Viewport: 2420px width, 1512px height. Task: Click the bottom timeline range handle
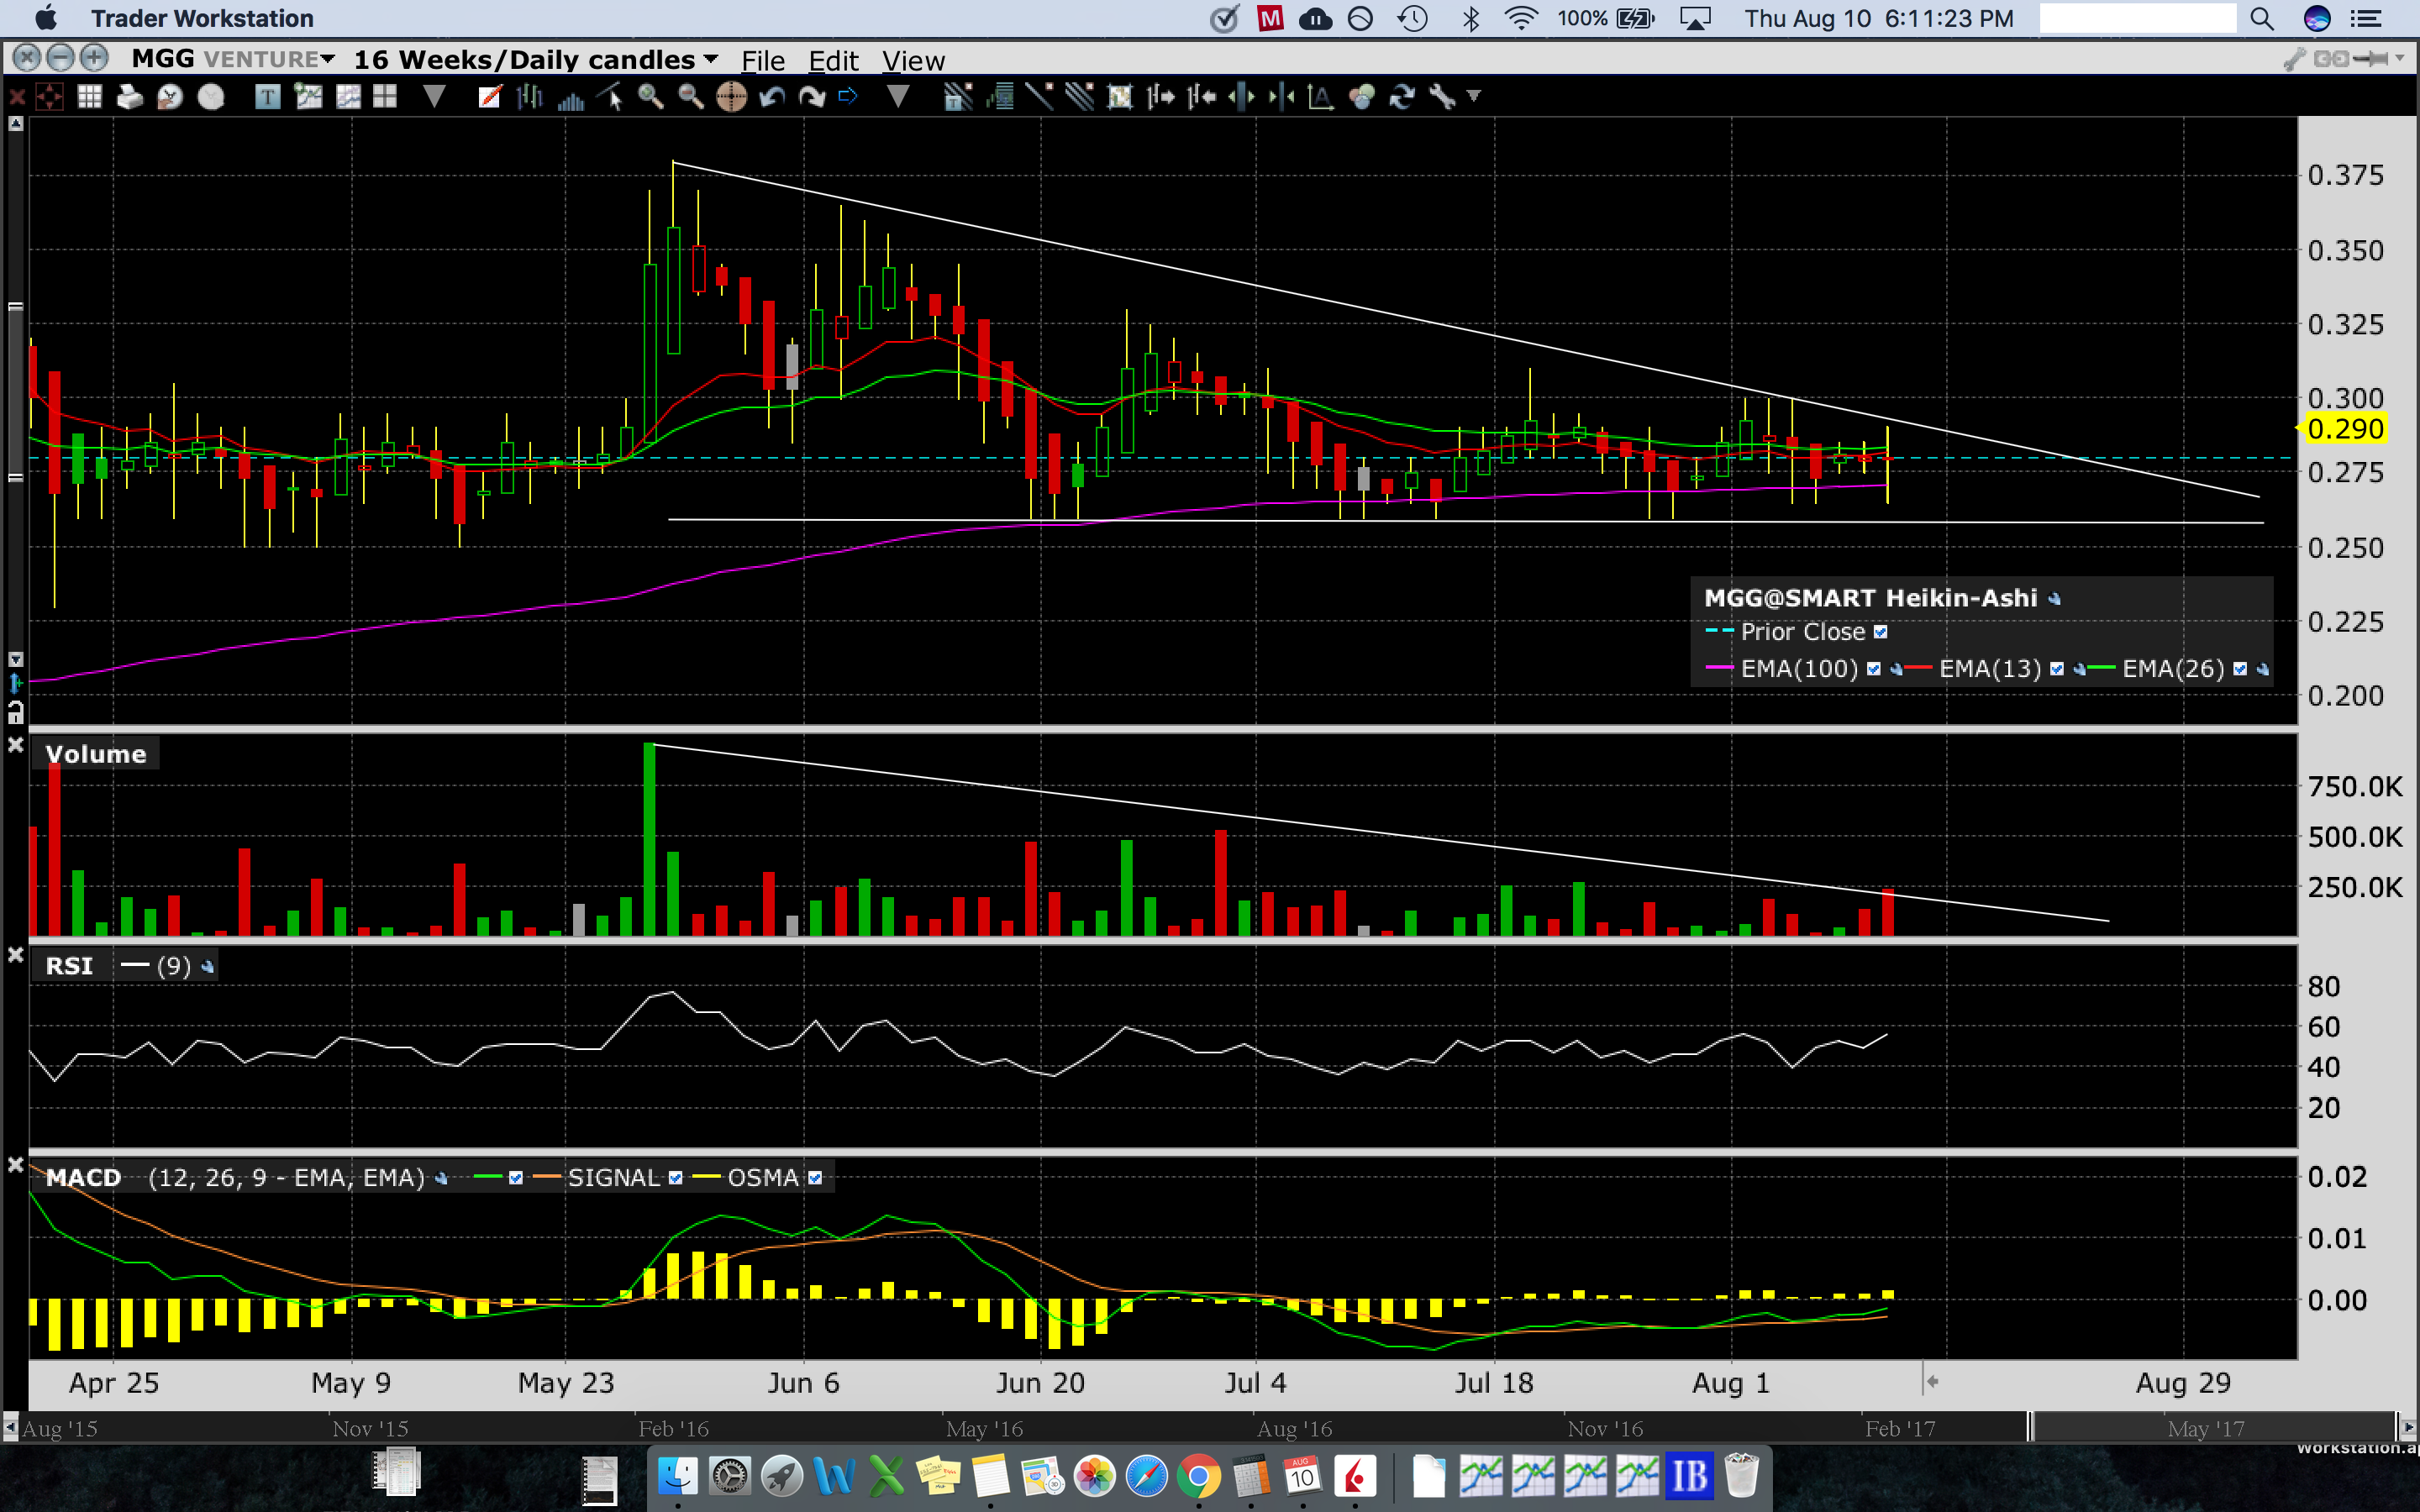pos(2030,1427)
